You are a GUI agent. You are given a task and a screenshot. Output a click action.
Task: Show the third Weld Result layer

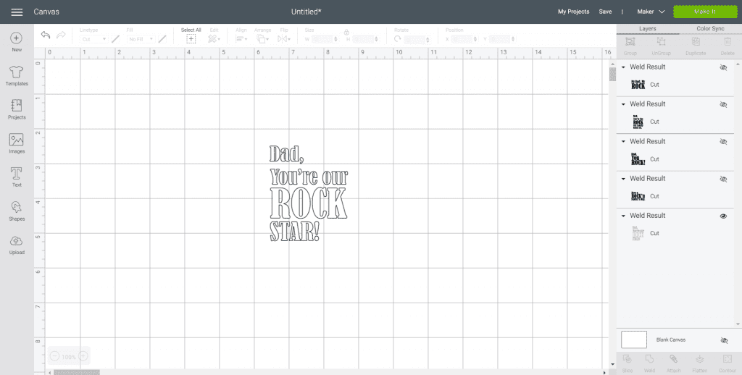(x=723, y=141)
